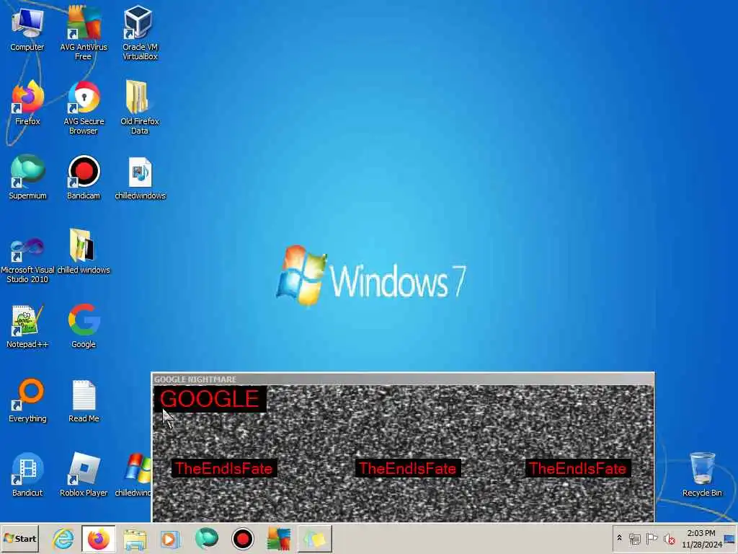Select the Recycle Bin icon
The image size is (738, 554).
click(702, 474)
